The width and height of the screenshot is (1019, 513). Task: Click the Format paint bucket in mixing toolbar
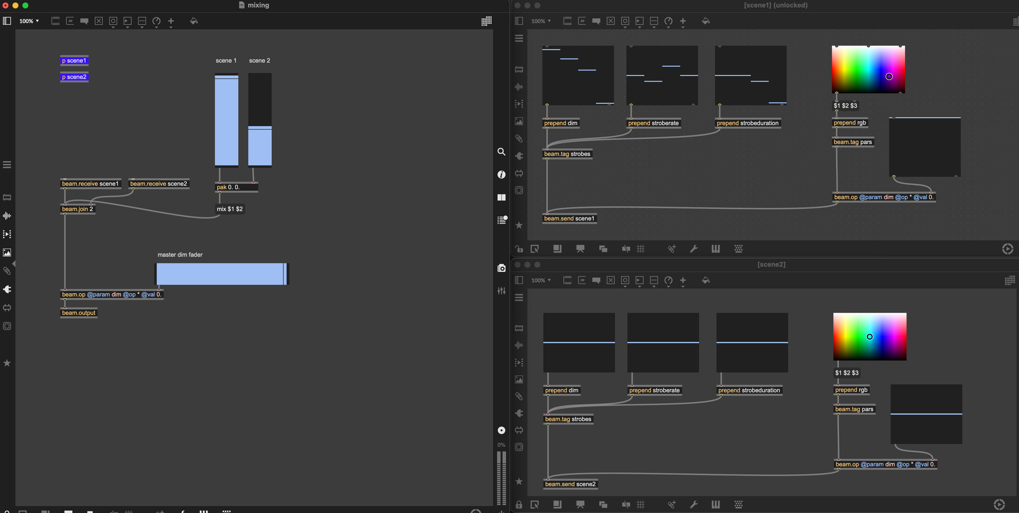tap(194, 21)
